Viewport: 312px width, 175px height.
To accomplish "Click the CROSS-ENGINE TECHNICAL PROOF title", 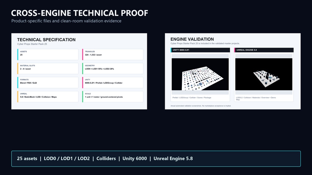I will point(80,13).
